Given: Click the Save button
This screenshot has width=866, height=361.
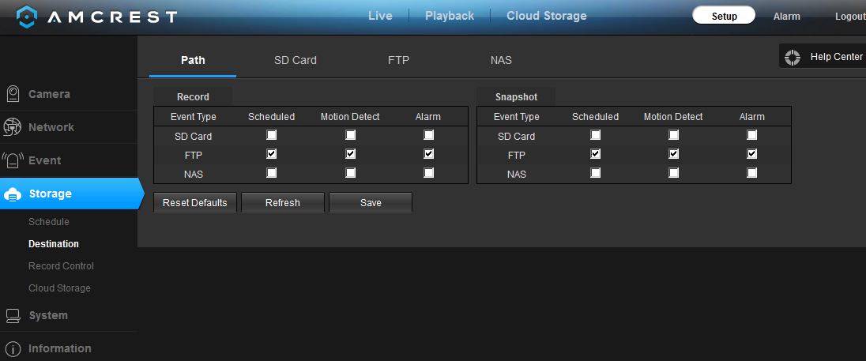Looking at the screenshot, I should pyautogui.click(x=371, y=202).
